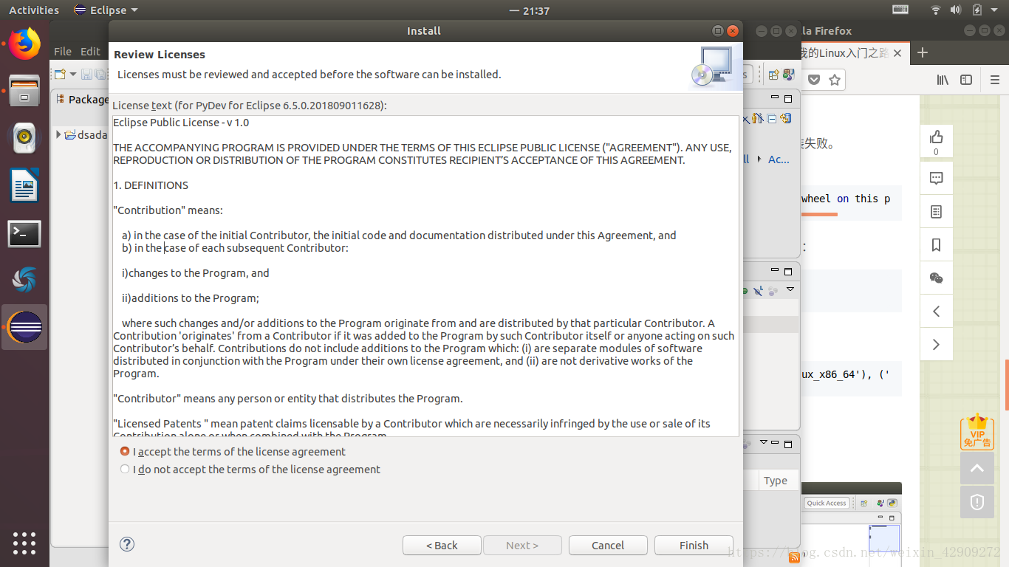Click the Eclipse icon in the dock
Screen dimensions: 1009x567
point(24,327)
